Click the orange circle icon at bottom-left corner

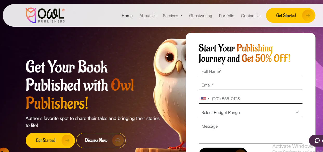4,150
